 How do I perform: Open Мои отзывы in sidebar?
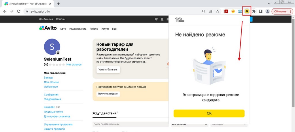click(51, 82)
